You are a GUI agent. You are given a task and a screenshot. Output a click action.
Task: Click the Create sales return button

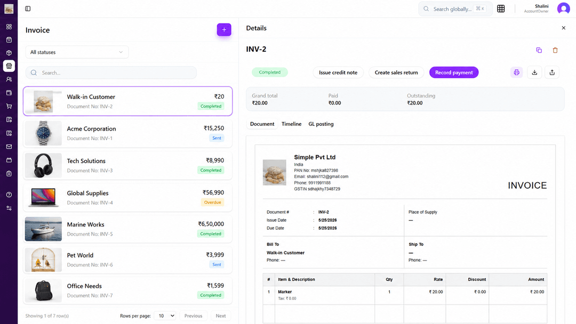tap(396, 72)
